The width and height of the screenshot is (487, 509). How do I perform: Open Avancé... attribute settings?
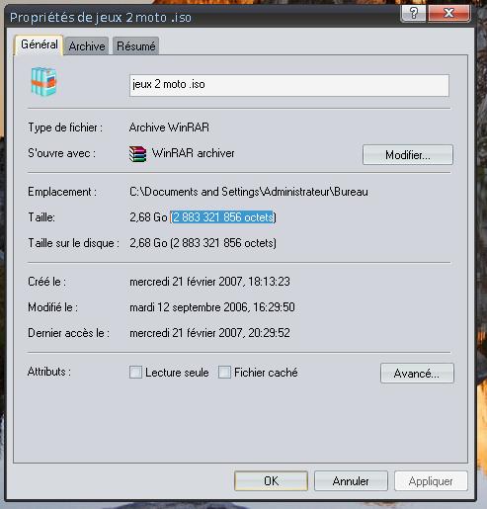pyautogui.click(x=417, y=374)
